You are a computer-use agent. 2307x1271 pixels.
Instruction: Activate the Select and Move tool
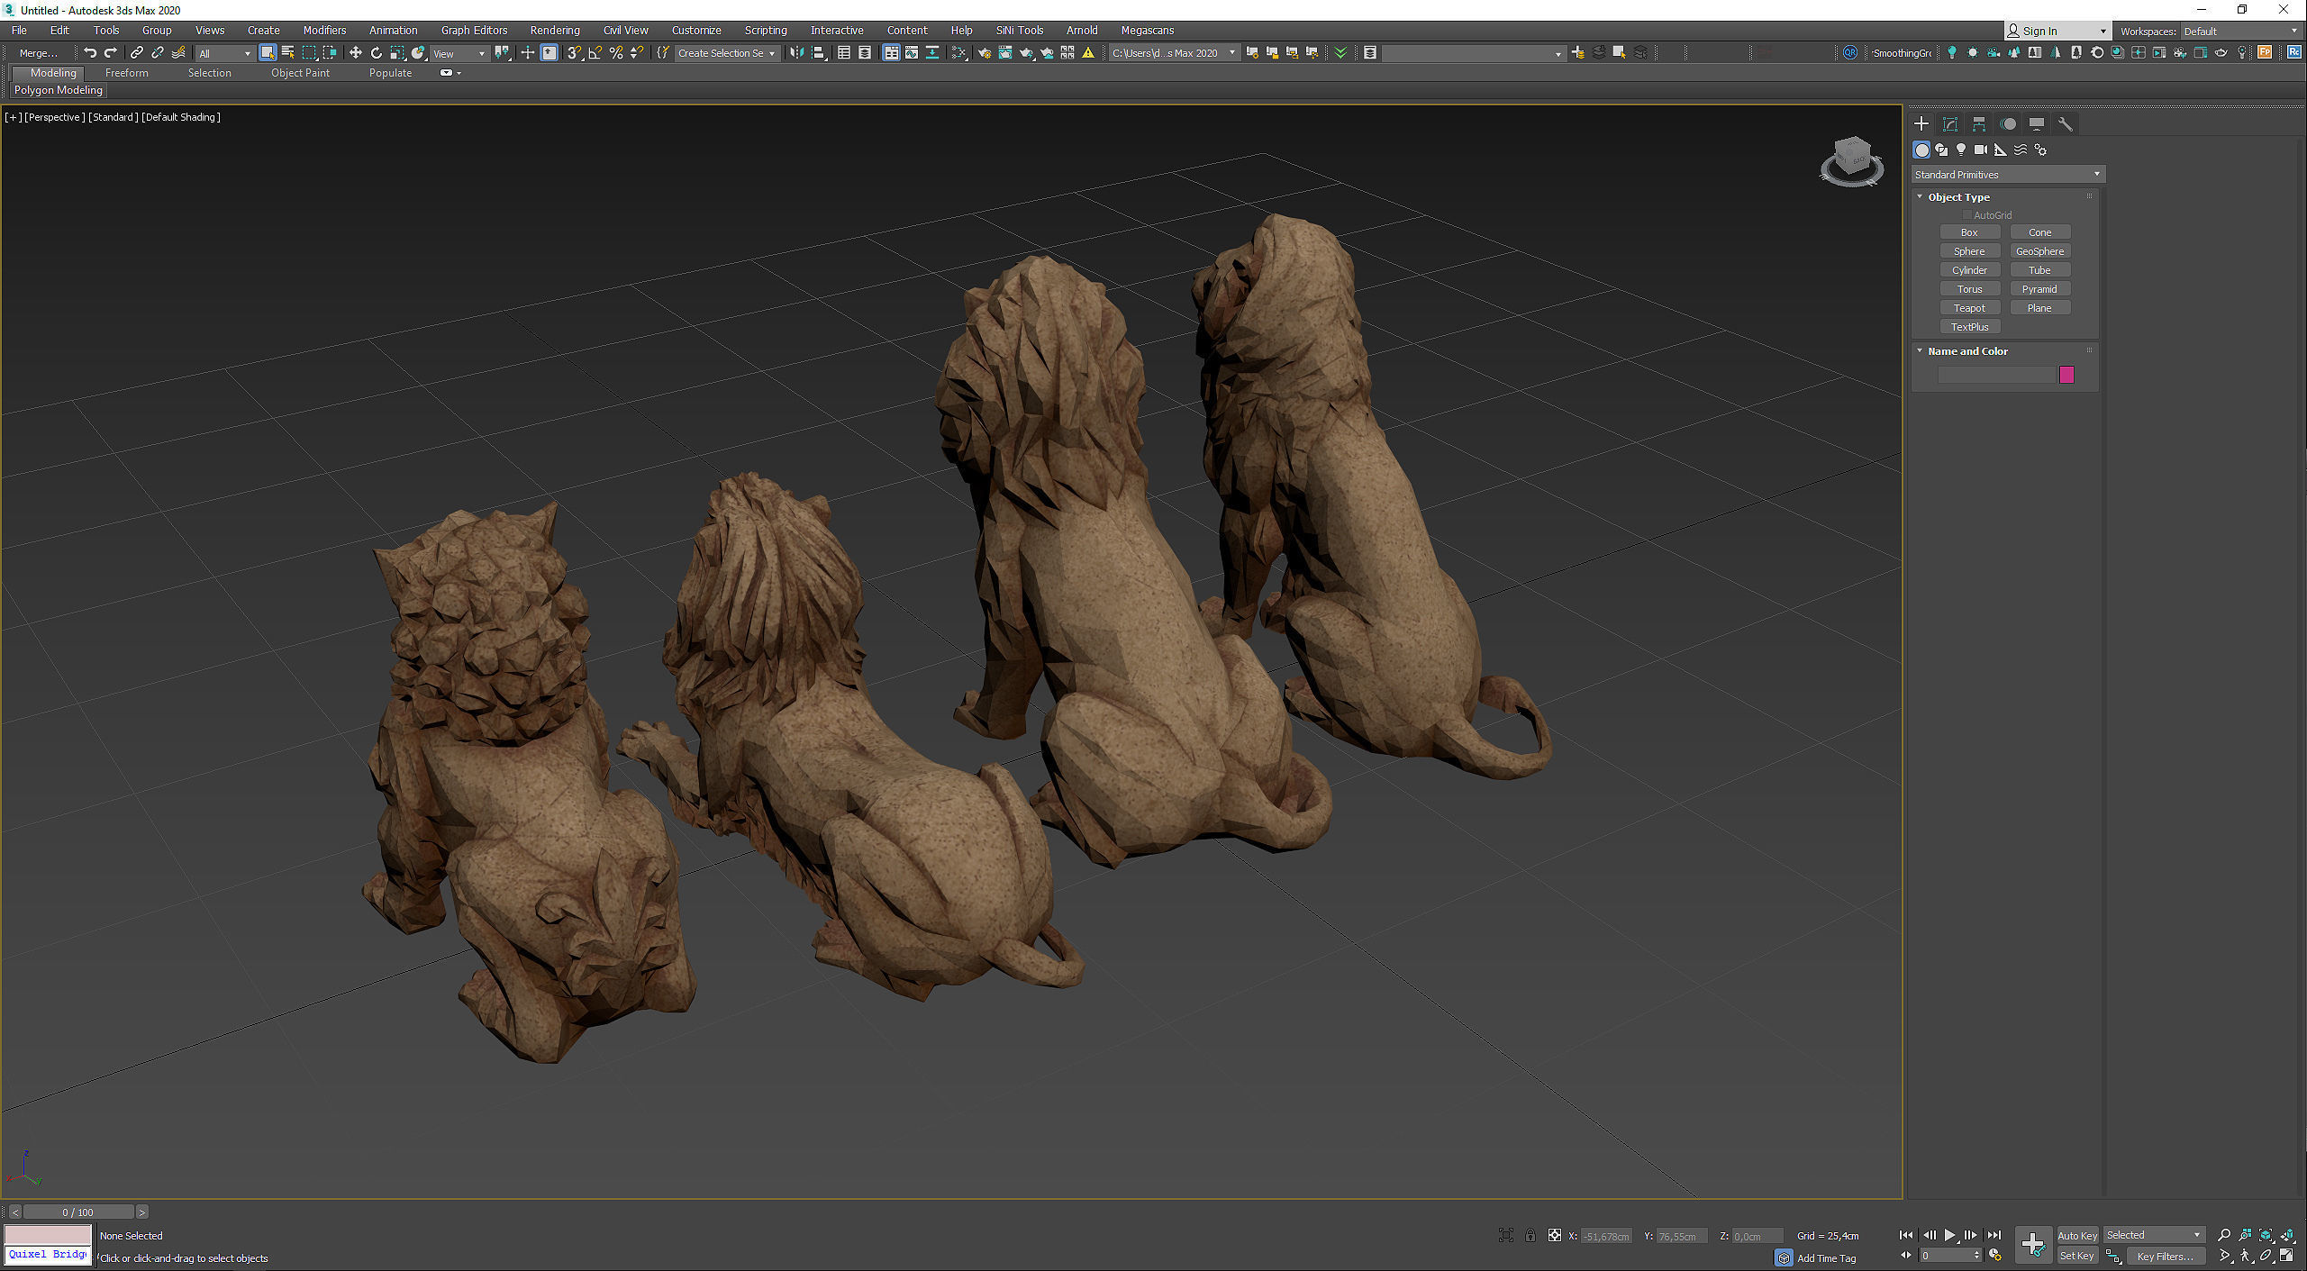pyautogui.click(x=356, y=53)
